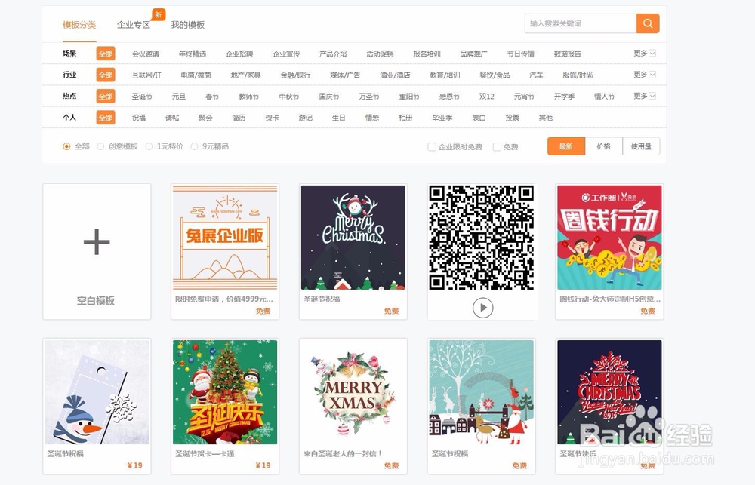
Task: Filter by 会议邀请 scene
Action: coord(146,54)
